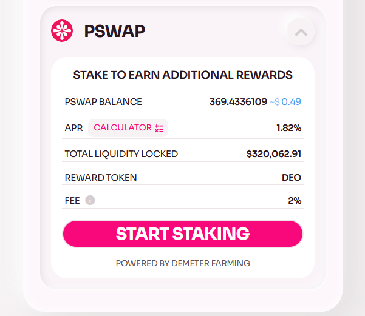Collapse the PSWAP staking card chevron
The width and height of the screenshot is (365, 316).
301,32
